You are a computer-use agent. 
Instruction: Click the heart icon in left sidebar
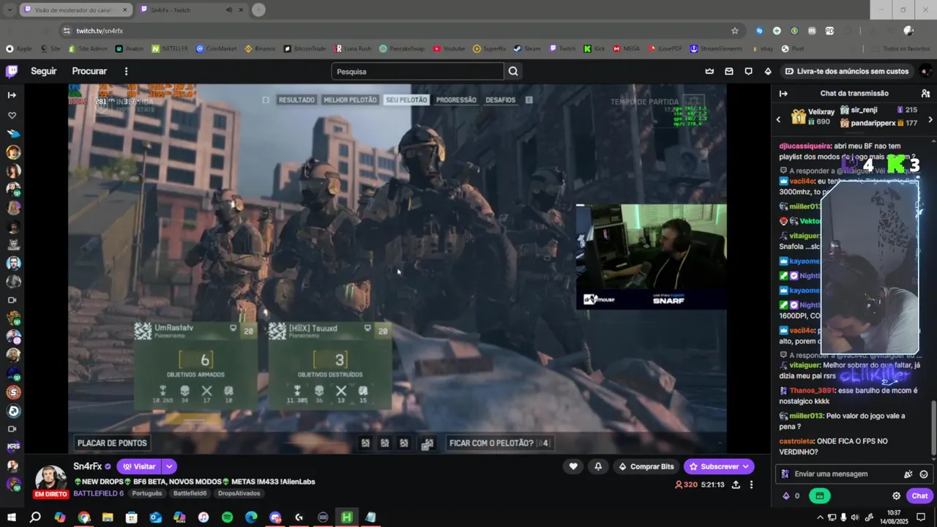12,115
